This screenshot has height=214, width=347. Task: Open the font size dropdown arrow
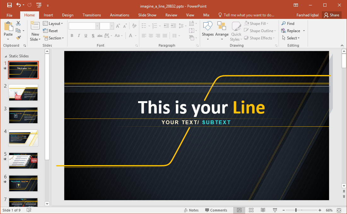coord(112,26)
